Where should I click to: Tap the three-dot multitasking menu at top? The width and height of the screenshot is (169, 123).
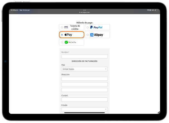[x=85, y=10]
